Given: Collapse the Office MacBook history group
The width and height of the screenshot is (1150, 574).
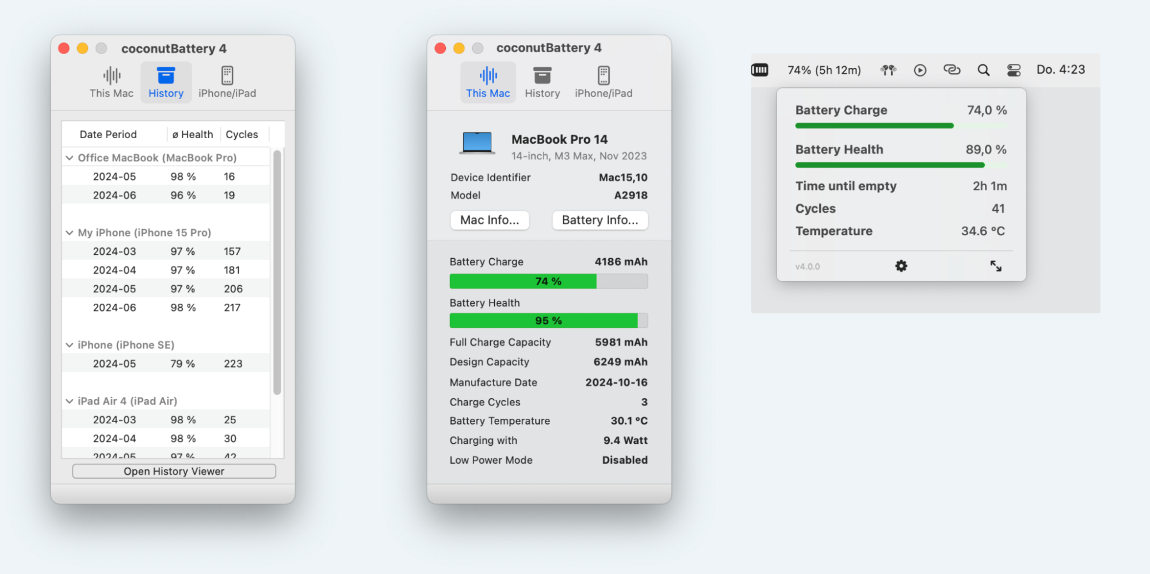Looking at the screenshot, I should (x=70, y=158).
